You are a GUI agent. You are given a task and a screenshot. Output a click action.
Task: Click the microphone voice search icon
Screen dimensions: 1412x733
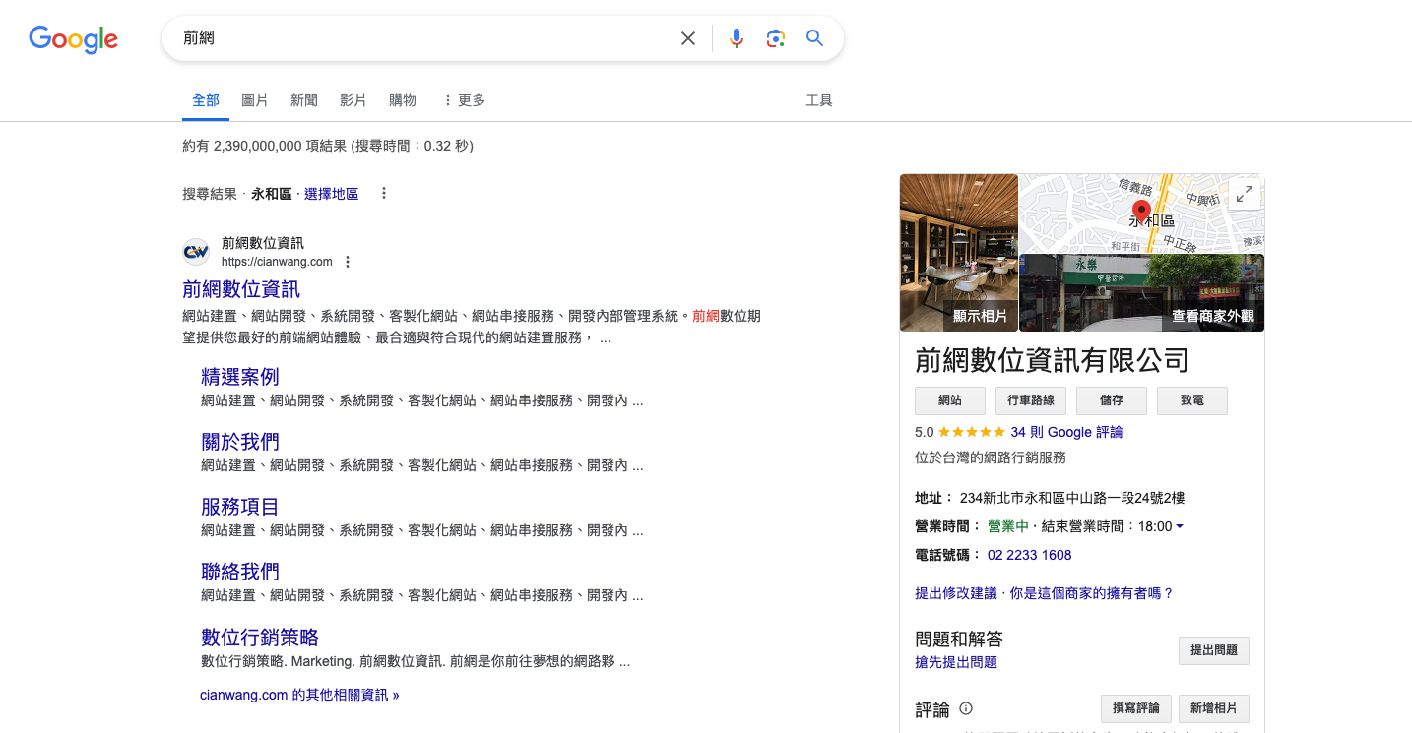point(736,37)
